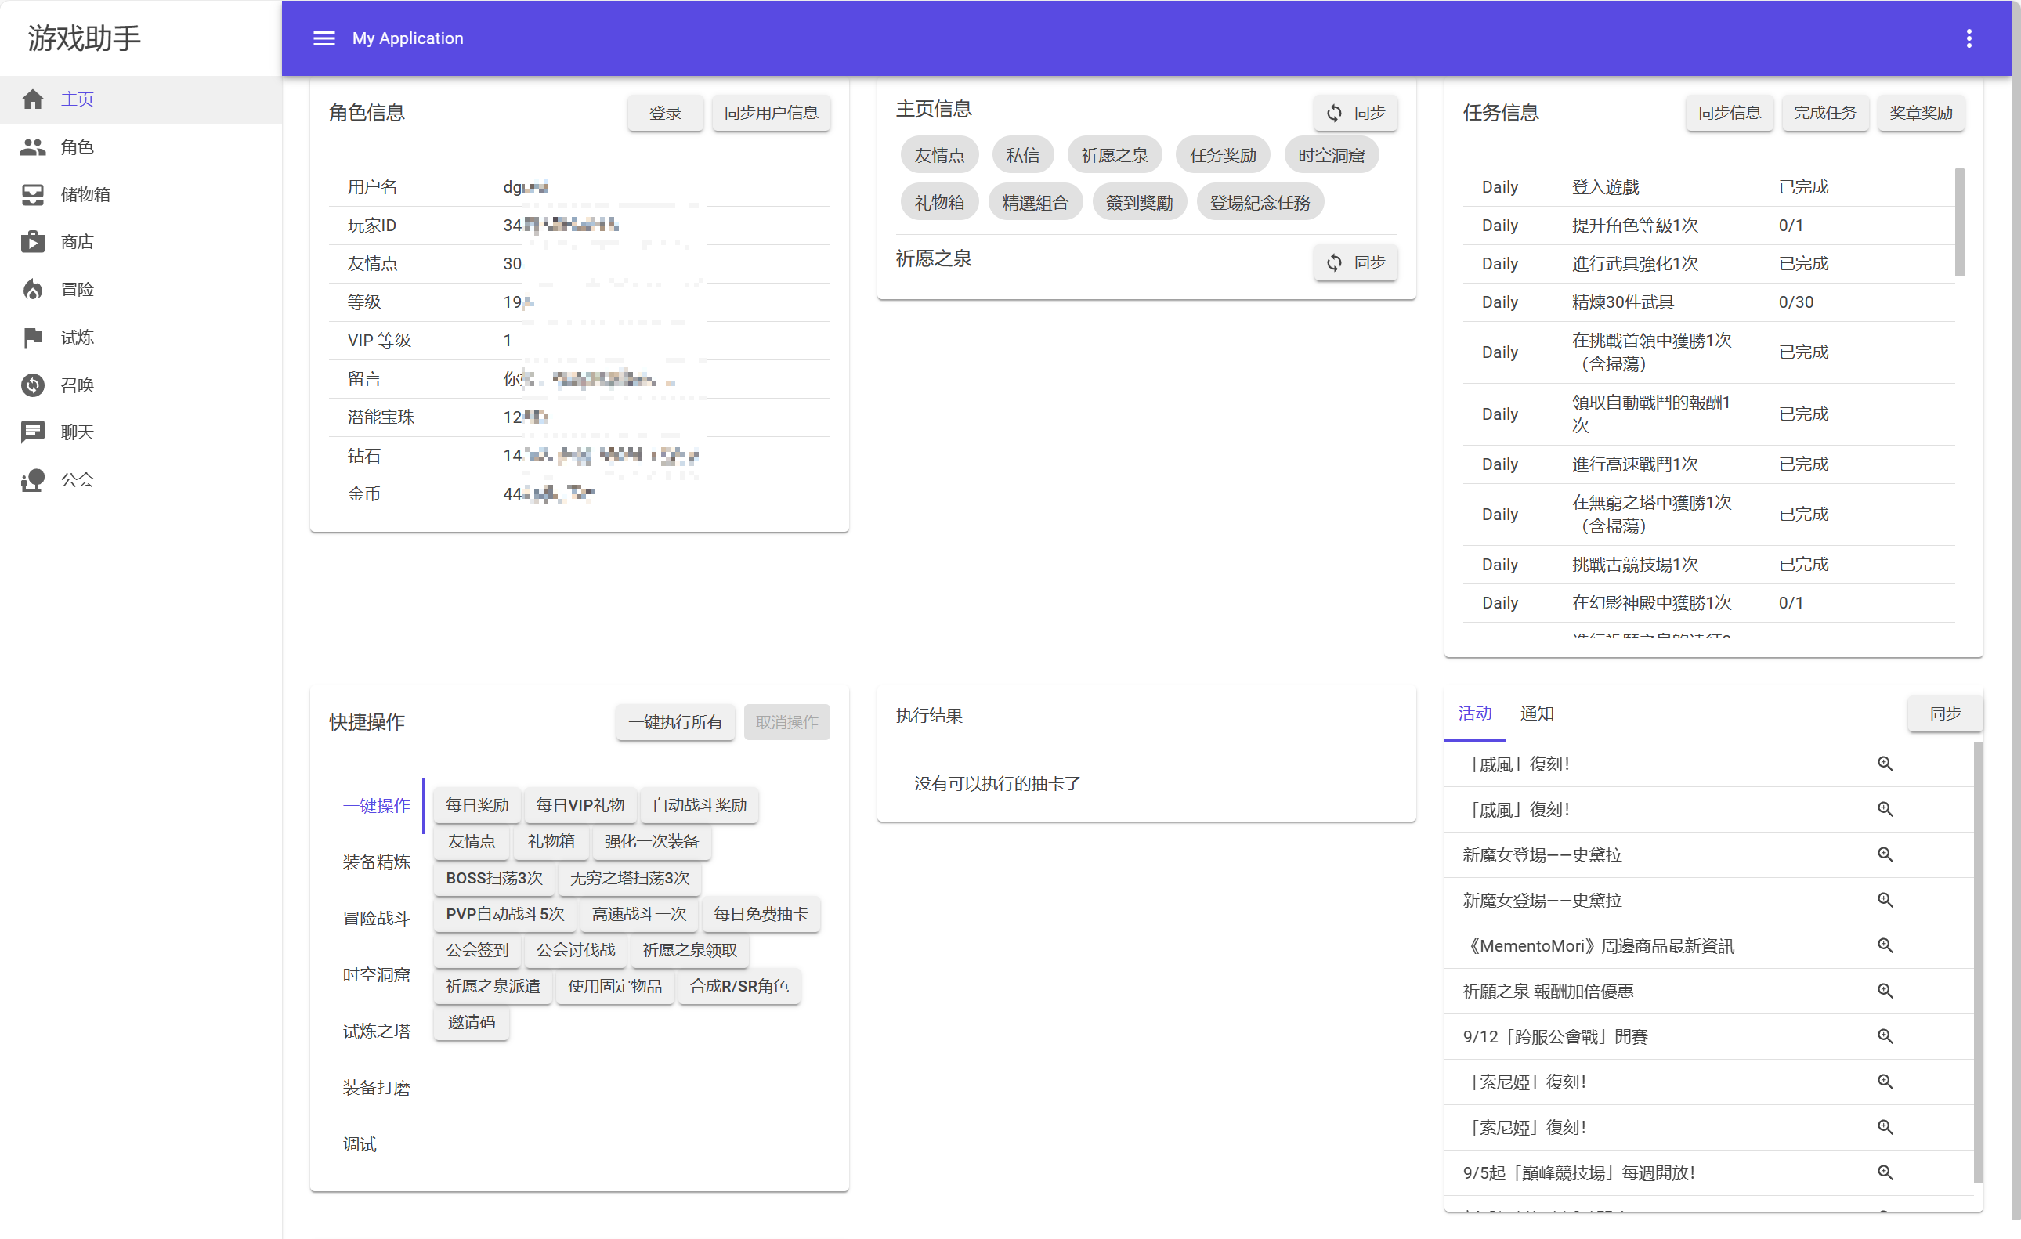Open the three-dot overflow menu
2021x1239 pixels.
pyautogui.click(x=1969, y=38)
